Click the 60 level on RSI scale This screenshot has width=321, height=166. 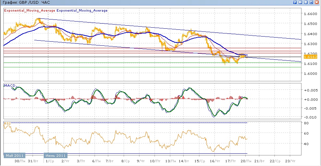(306, 133)
